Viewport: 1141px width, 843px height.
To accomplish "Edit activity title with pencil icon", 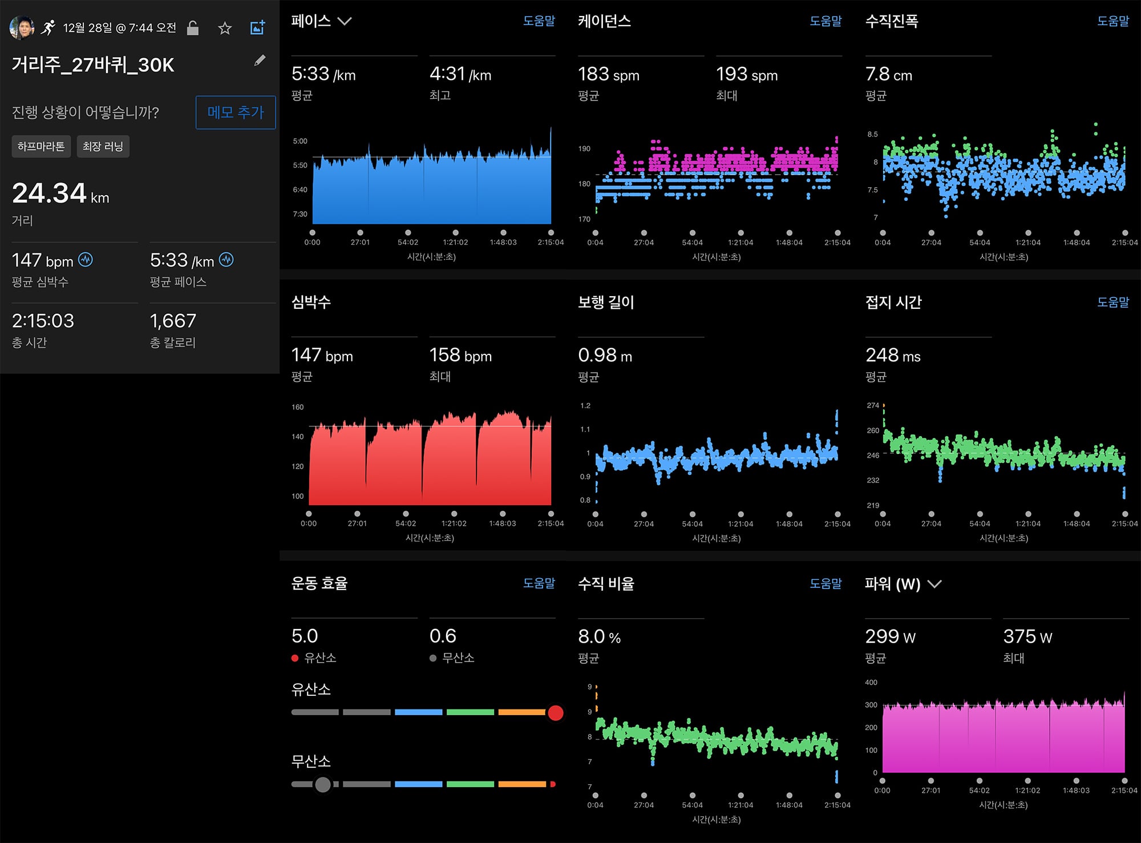I will pyautogui.click(x=260, y=60).
